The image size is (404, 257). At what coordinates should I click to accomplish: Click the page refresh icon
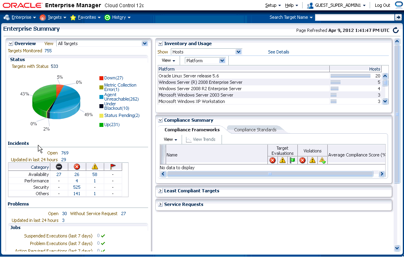point(396,30)
